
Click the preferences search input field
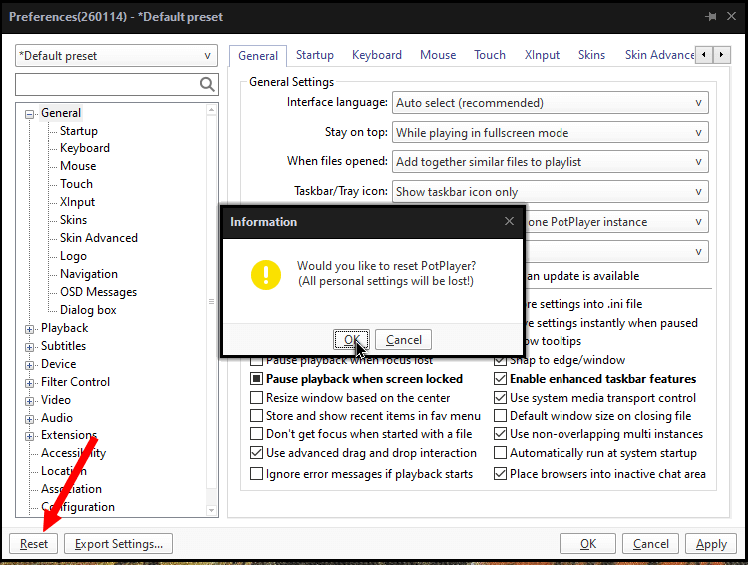pos(107,85)
